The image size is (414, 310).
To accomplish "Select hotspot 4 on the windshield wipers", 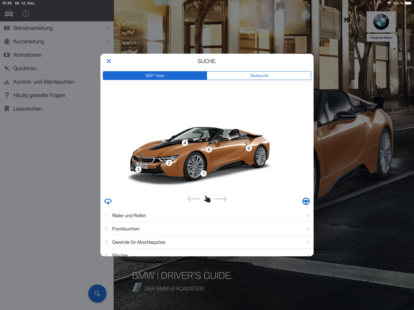I will 185,143.
